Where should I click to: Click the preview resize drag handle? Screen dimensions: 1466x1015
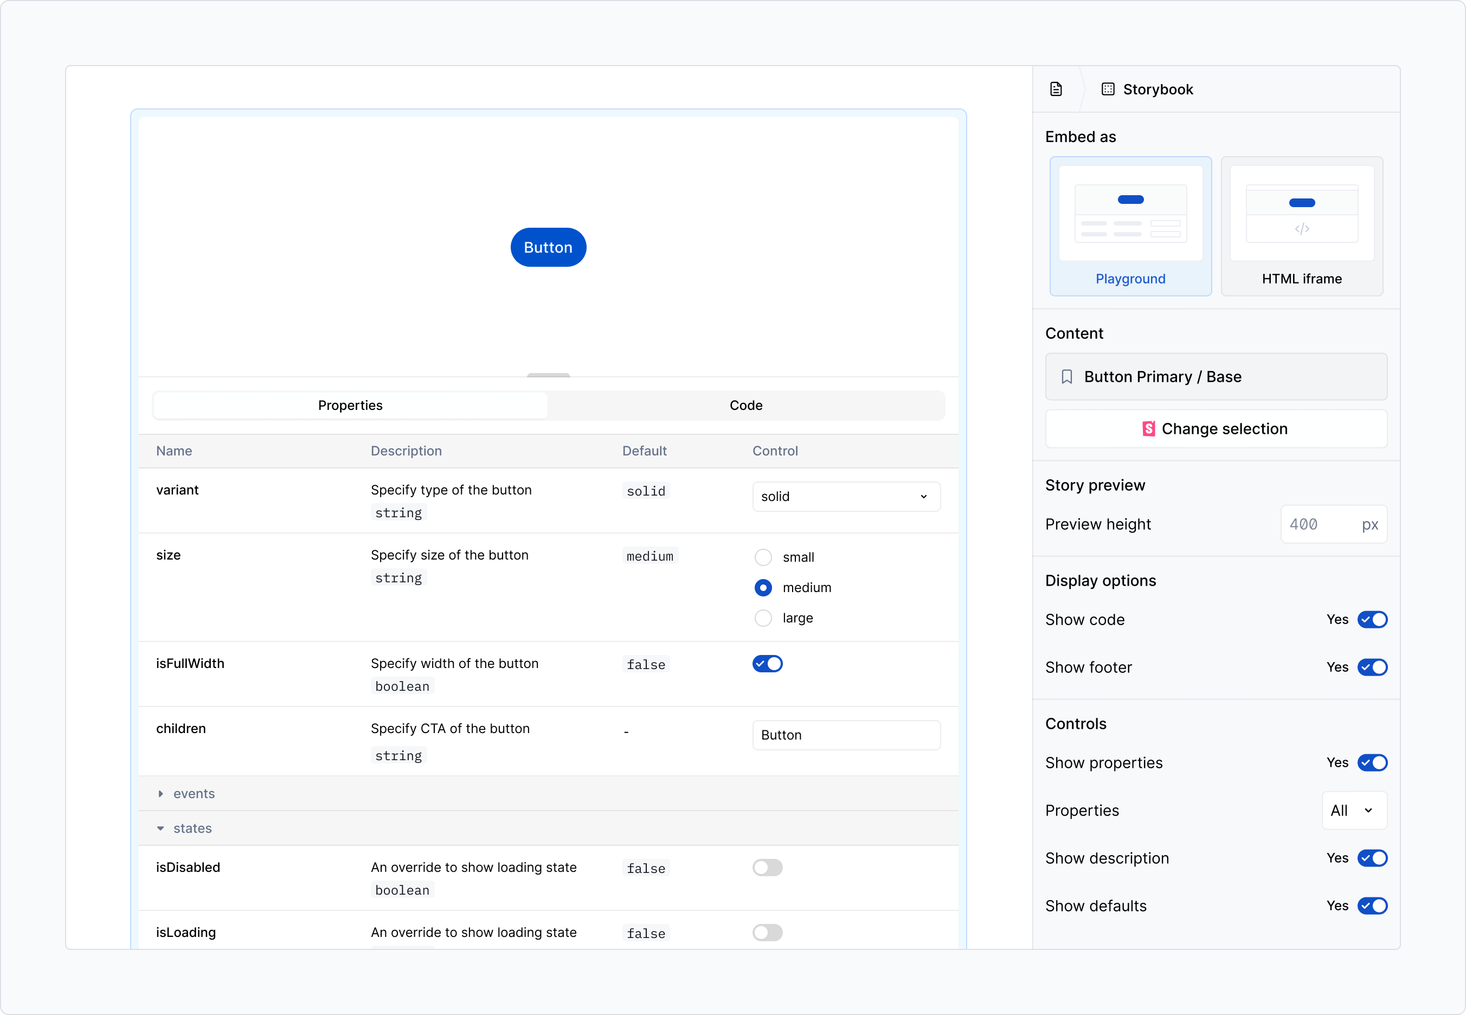[x=548, y=376]
